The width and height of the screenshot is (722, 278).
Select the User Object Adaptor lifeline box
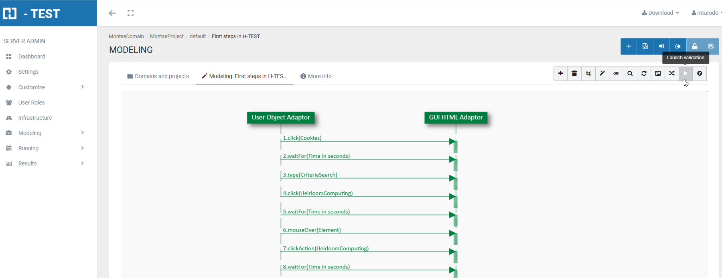point(281,117)
